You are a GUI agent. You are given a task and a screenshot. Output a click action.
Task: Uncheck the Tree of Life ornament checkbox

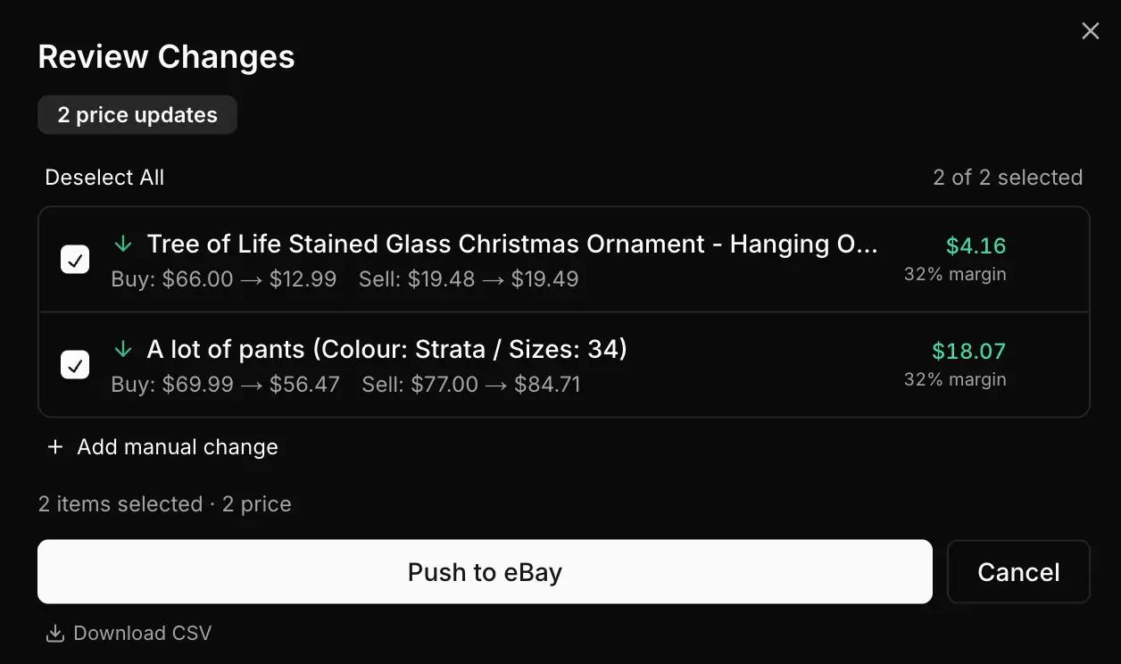coord(75,259)
